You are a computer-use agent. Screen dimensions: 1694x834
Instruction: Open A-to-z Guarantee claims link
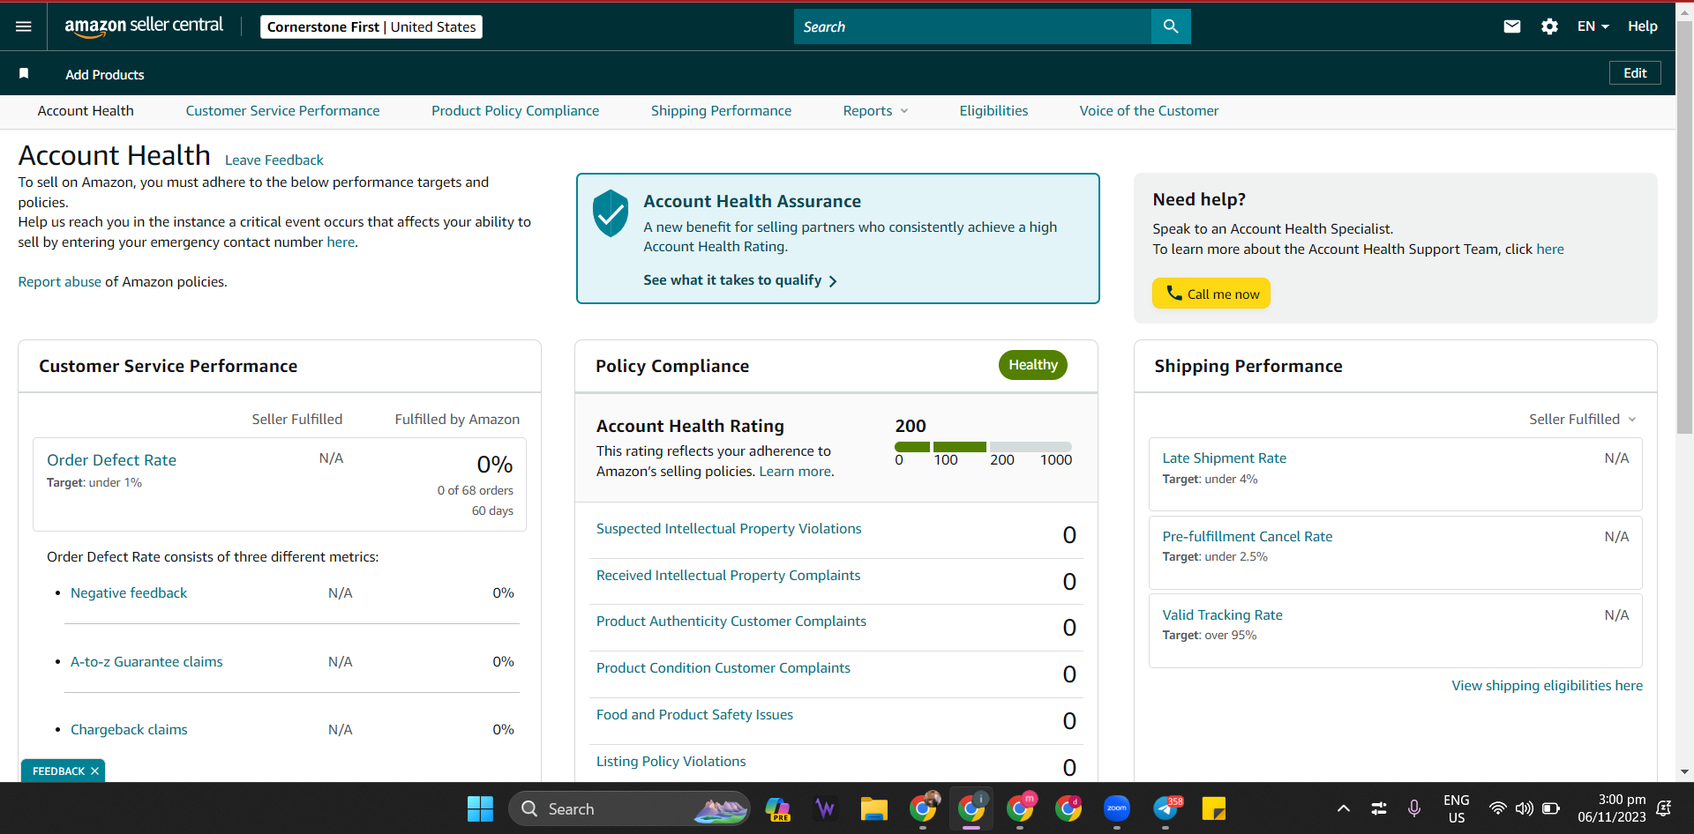tap(146, 662)
